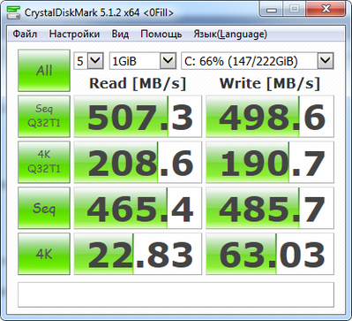Viewport: 352px width, 321px height.
Task: Expand the 1GiB test size dropdown
Action: pos(143,61)
